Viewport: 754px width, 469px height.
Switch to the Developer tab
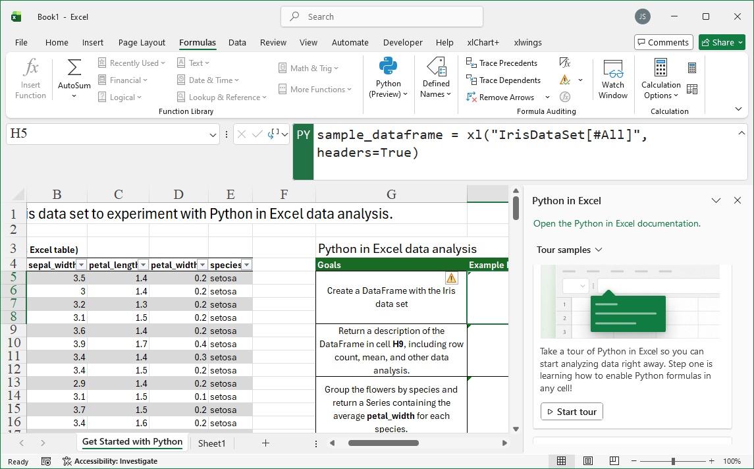[x=402, y=42]
